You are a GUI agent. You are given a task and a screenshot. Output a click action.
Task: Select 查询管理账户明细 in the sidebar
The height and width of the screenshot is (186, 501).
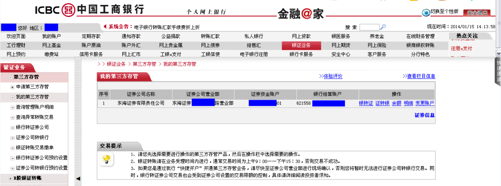35,107
